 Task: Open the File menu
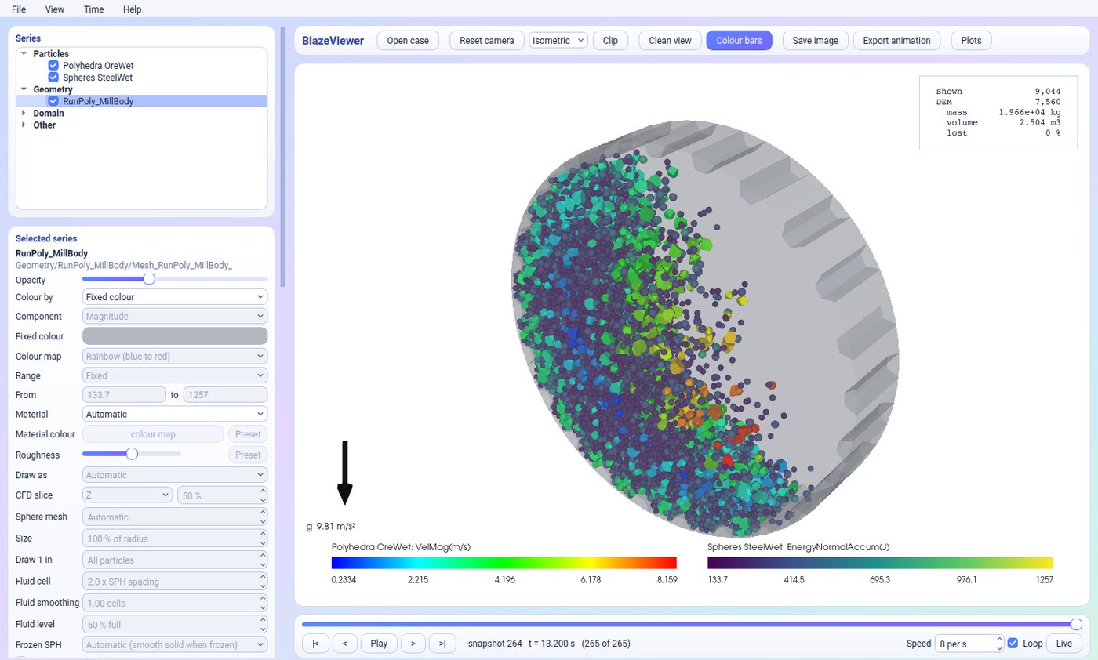[x=19, y=9]
